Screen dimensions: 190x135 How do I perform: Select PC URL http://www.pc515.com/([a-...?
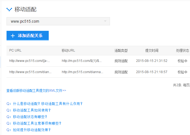tap(30, 61)
